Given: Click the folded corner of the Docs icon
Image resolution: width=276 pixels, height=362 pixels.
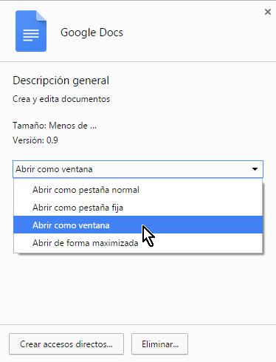Looking at the screenshot, I should pos(41,16).
